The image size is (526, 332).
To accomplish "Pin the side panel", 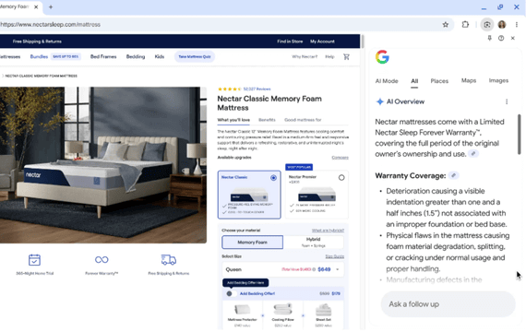I will [x=489, y=38].
